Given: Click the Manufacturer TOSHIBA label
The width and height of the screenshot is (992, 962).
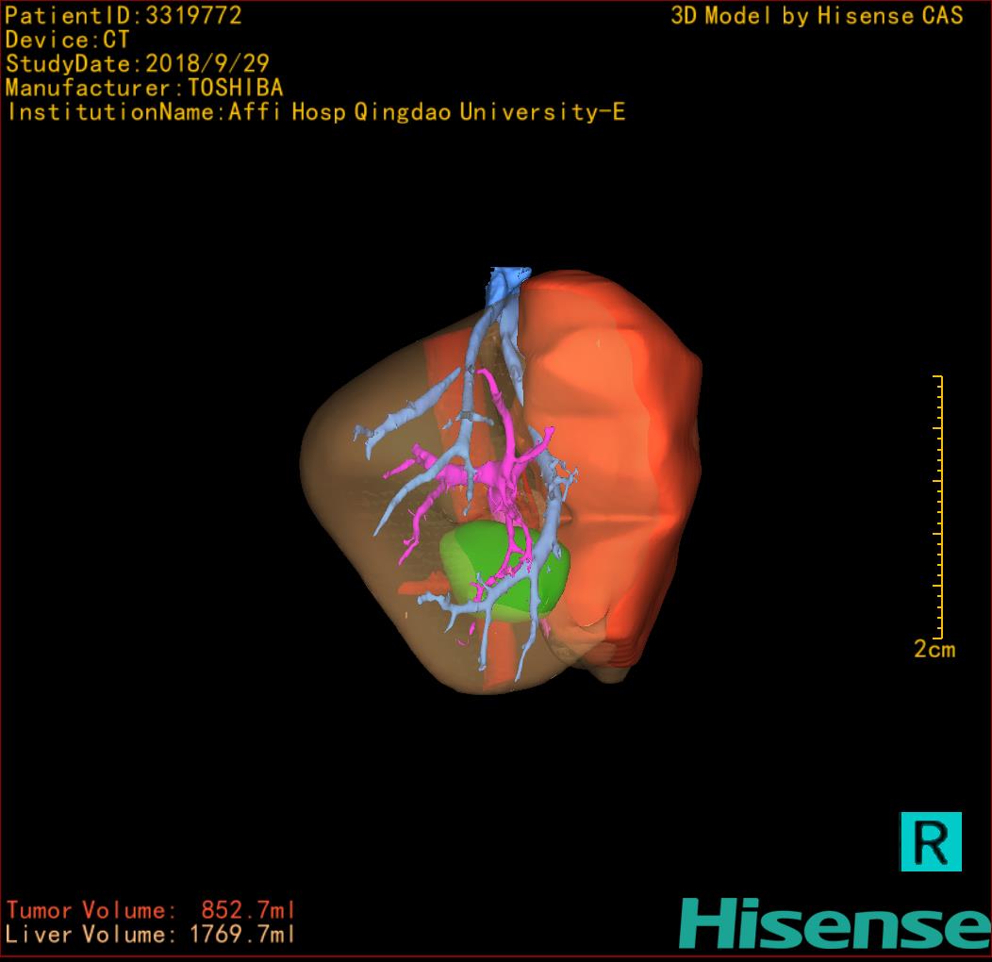Looking at the screenshot, I should [x=143, y=88].
